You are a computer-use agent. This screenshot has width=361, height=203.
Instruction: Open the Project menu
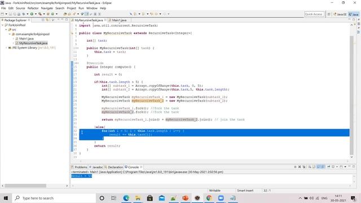(72, 8)
